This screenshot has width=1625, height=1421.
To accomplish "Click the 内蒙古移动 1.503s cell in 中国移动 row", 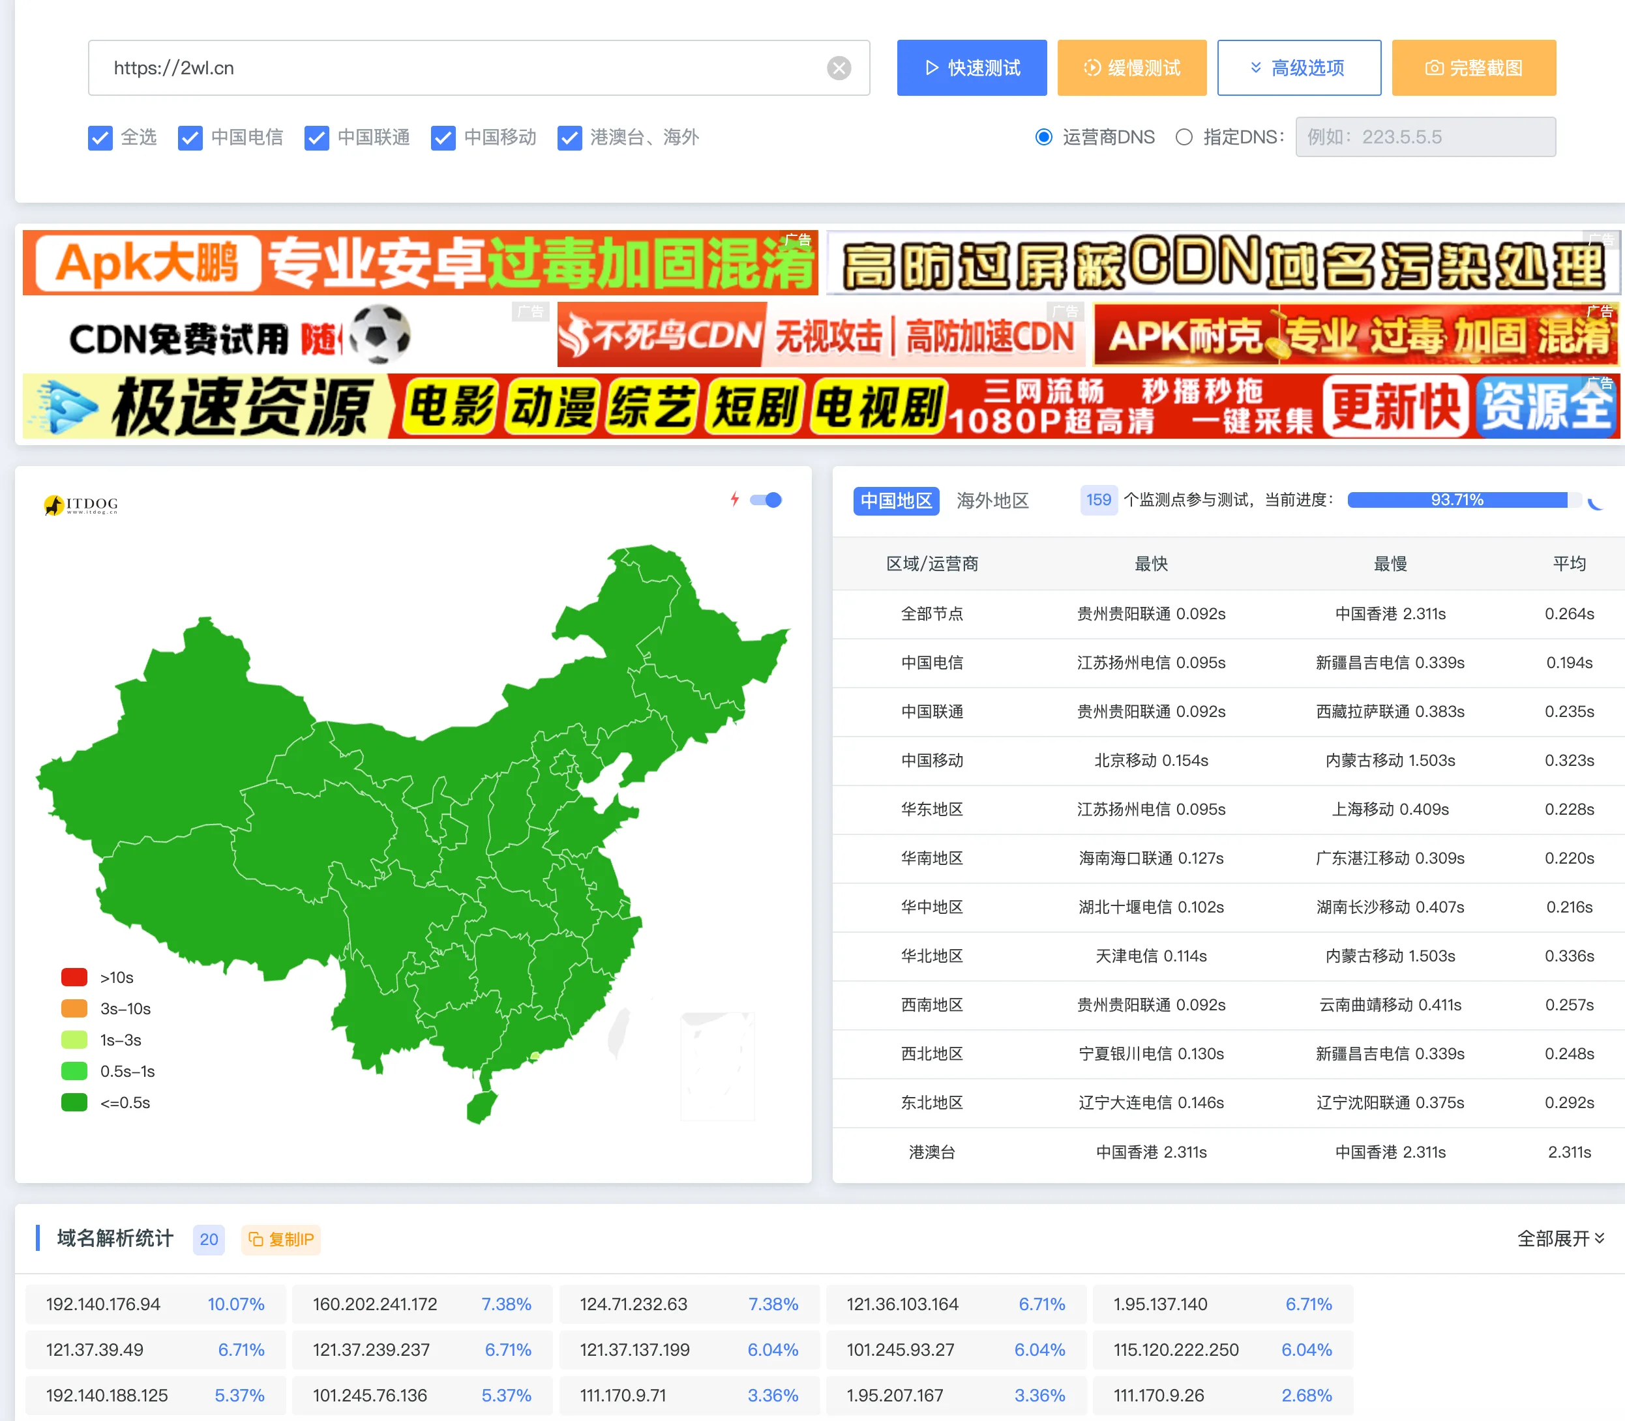I will (x=1390, y=761).
